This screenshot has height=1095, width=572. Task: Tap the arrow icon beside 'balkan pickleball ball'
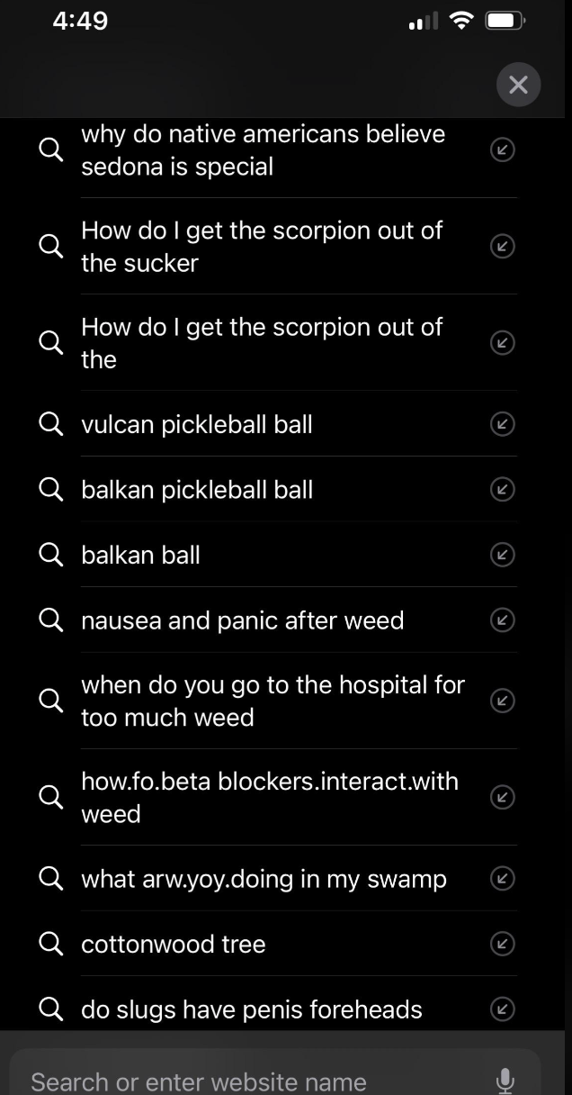pyautogui.click(x=502, y=489)
